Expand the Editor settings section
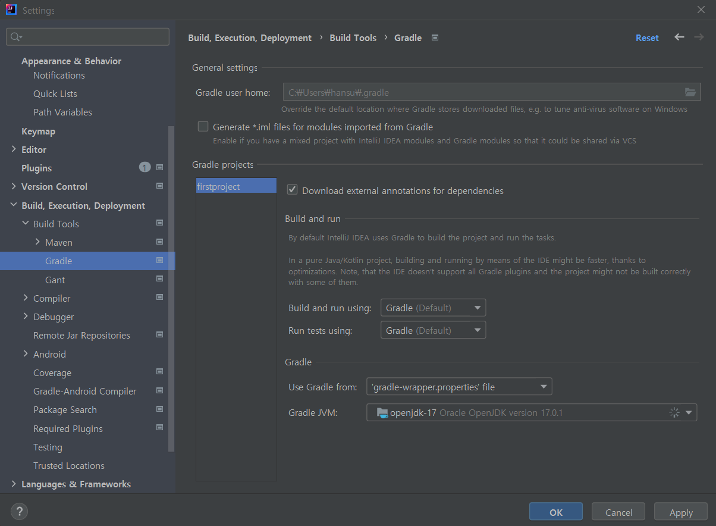The height and width of the screenshot is (526, 716). (14, 149)
